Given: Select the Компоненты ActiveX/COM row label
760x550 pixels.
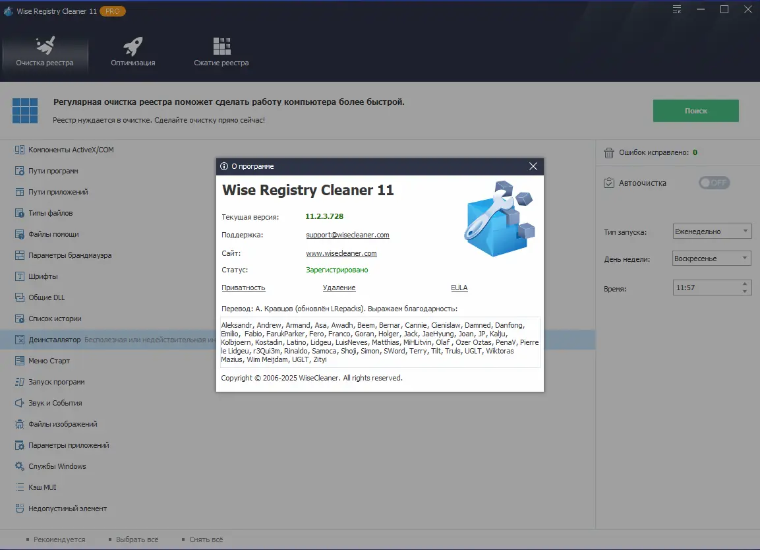Looking at the screenshot, I should click(71, 150).
